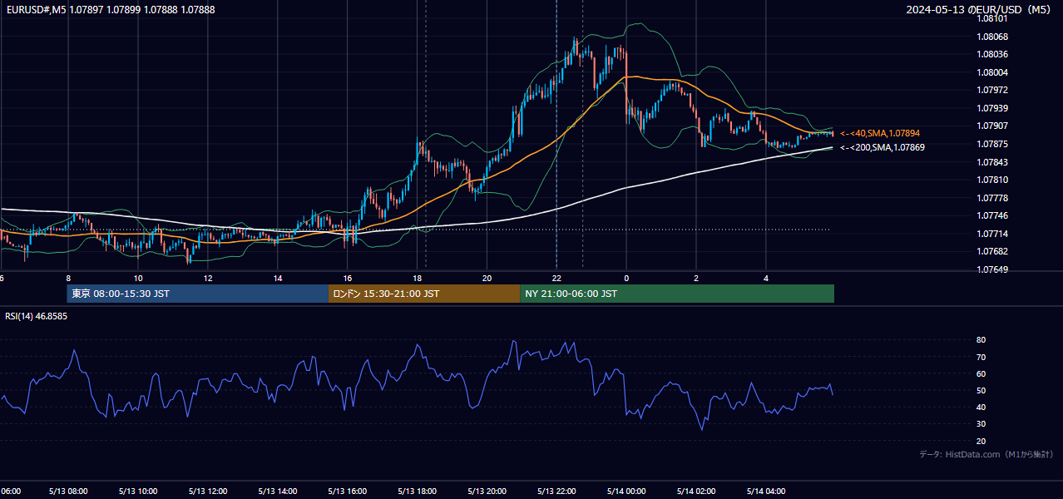Select the ロンドン 15:30-21:00 JST session bar

pos(424,294)
